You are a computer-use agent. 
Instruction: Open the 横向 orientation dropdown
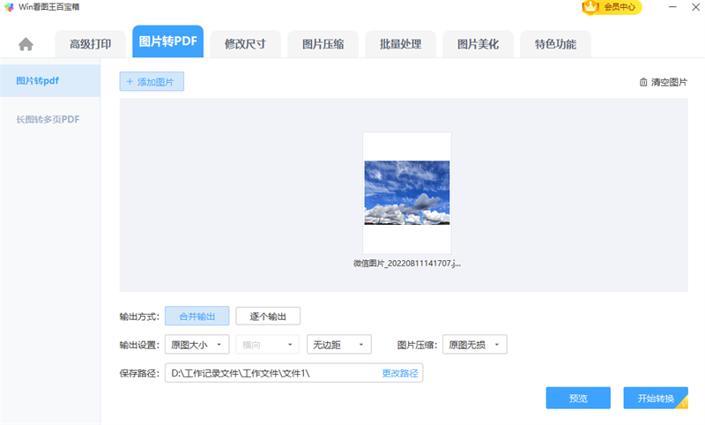(x=268, y=345)
